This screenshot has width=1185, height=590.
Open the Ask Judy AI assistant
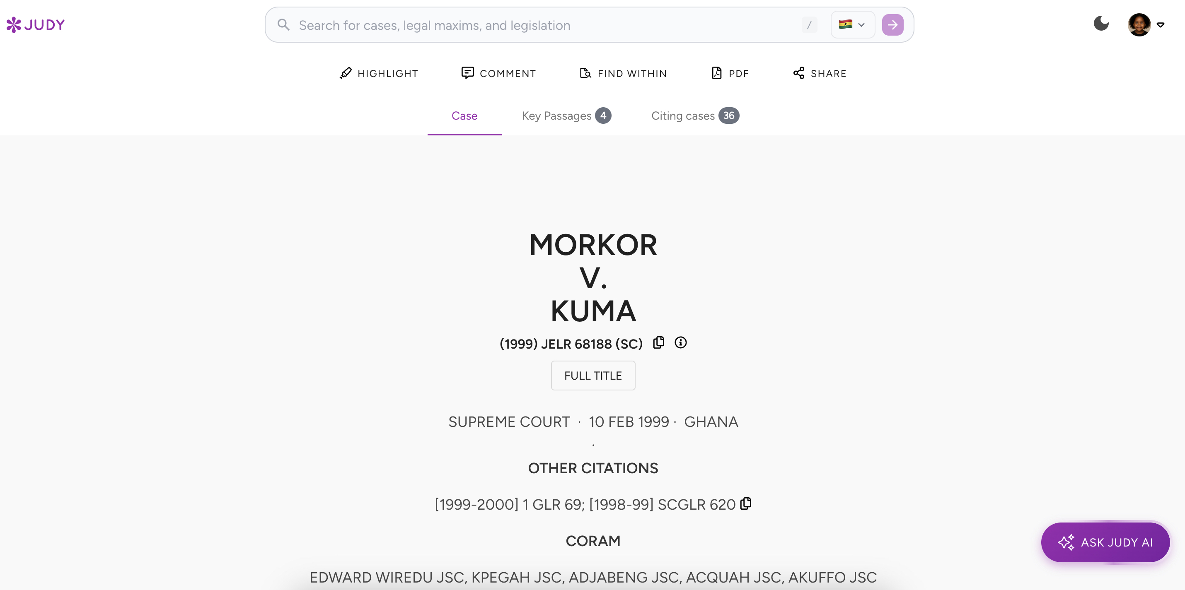1105,542
